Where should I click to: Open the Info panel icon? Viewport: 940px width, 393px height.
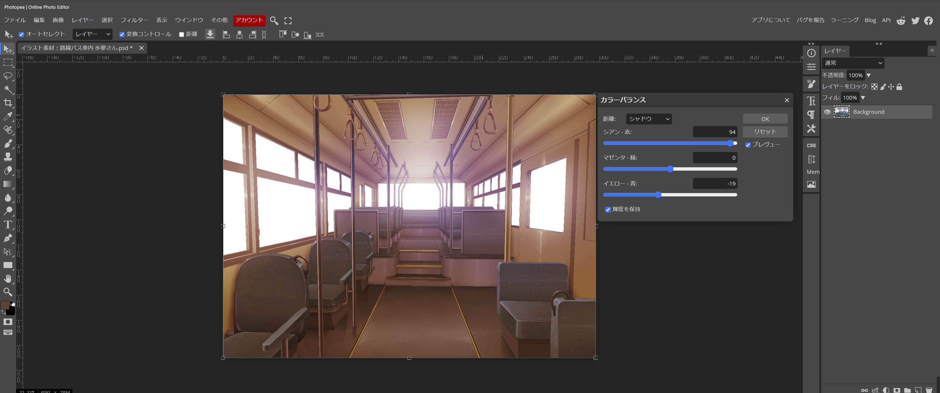(811, 53)
